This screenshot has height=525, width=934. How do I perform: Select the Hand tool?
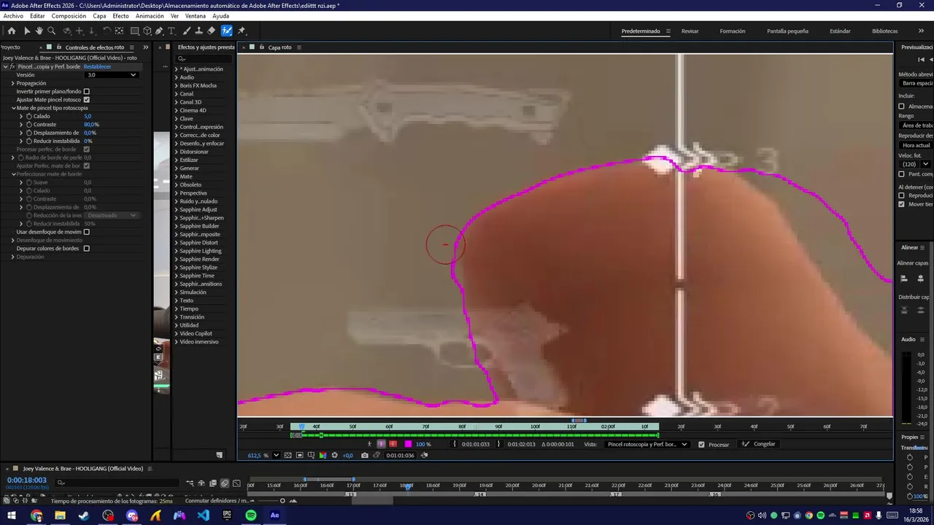[39, 31]
